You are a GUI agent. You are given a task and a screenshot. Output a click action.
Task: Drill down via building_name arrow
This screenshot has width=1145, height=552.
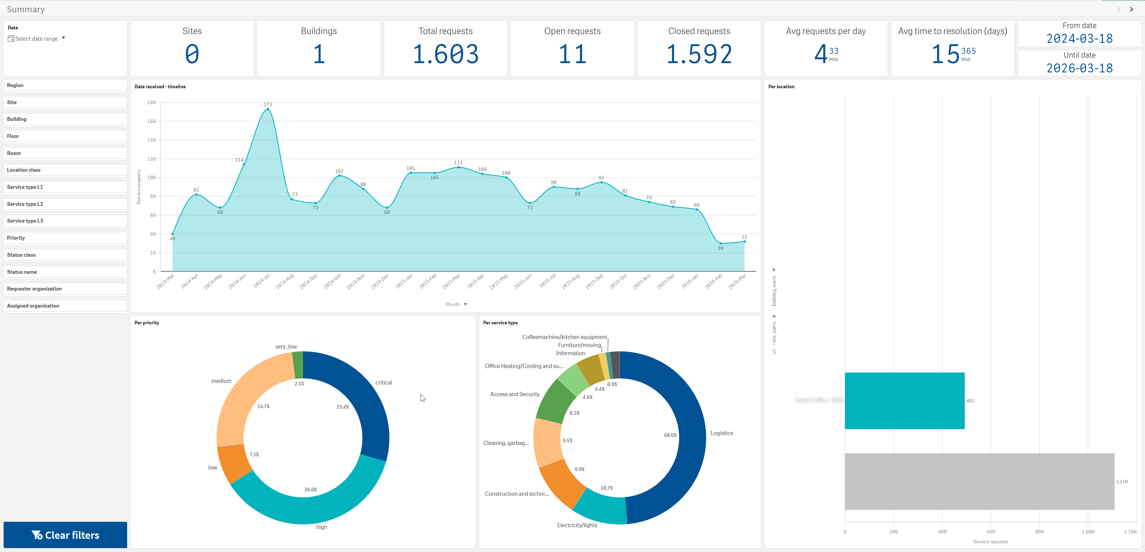(774, 270)
